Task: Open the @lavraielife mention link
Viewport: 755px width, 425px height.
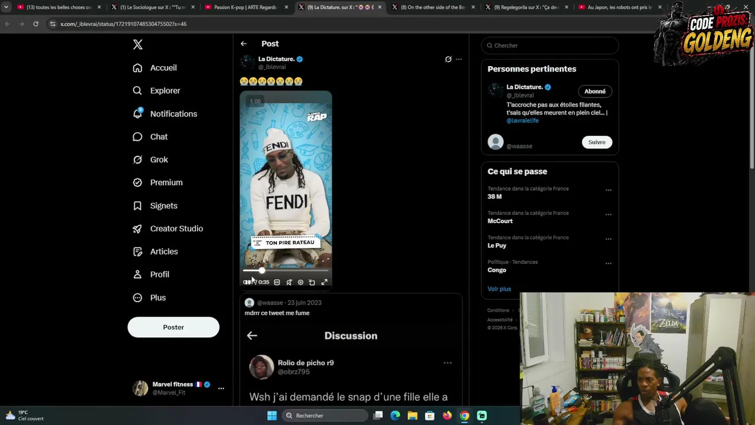Action: coord(523,120)
